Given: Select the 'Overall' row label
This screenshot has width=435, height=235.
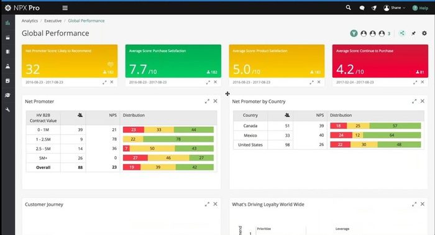Looking at the screenshot, I should (43, 168).
